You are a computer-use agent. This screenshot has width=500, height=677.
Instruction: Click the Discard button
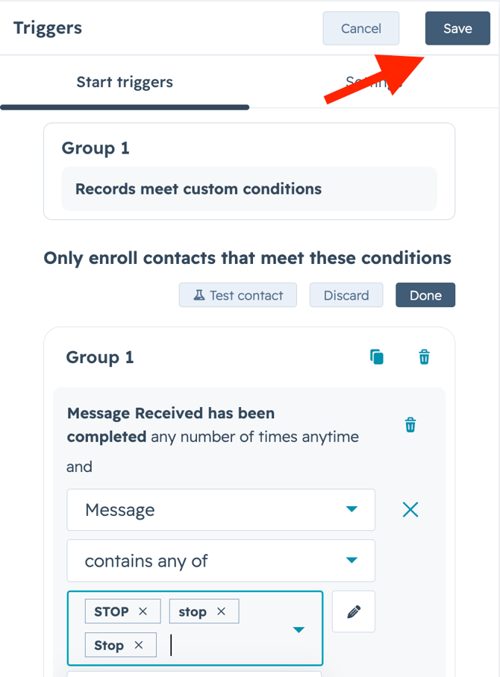346,295
